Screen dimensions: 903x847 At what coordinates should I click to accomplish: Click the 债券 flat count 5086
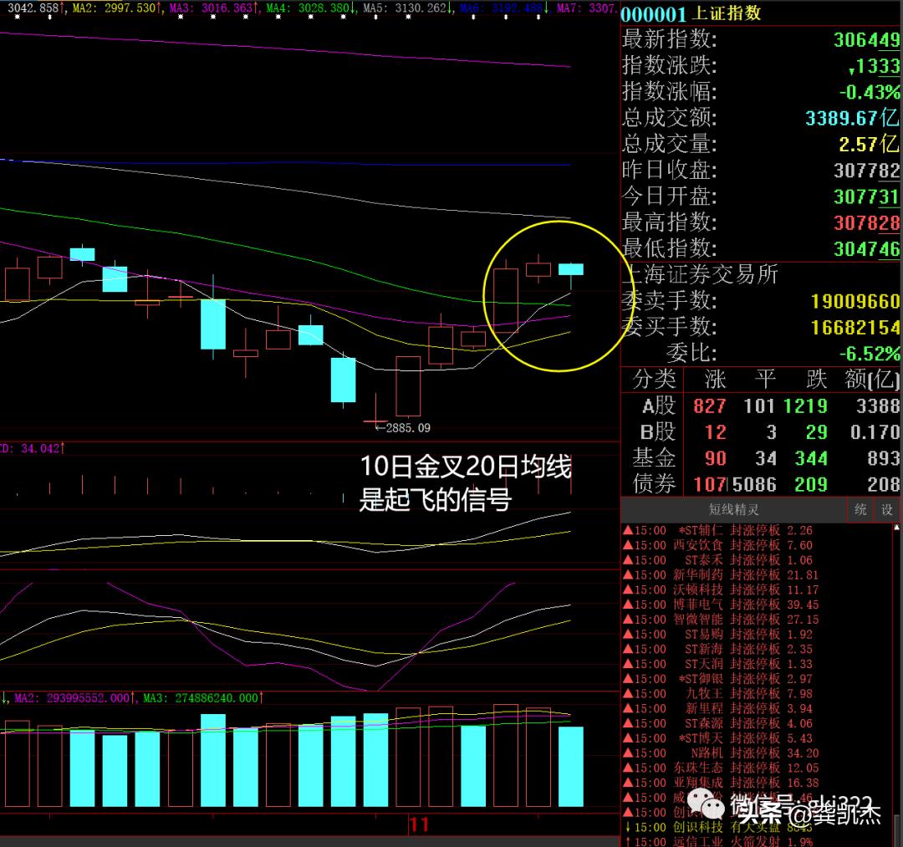pos(754,485)
